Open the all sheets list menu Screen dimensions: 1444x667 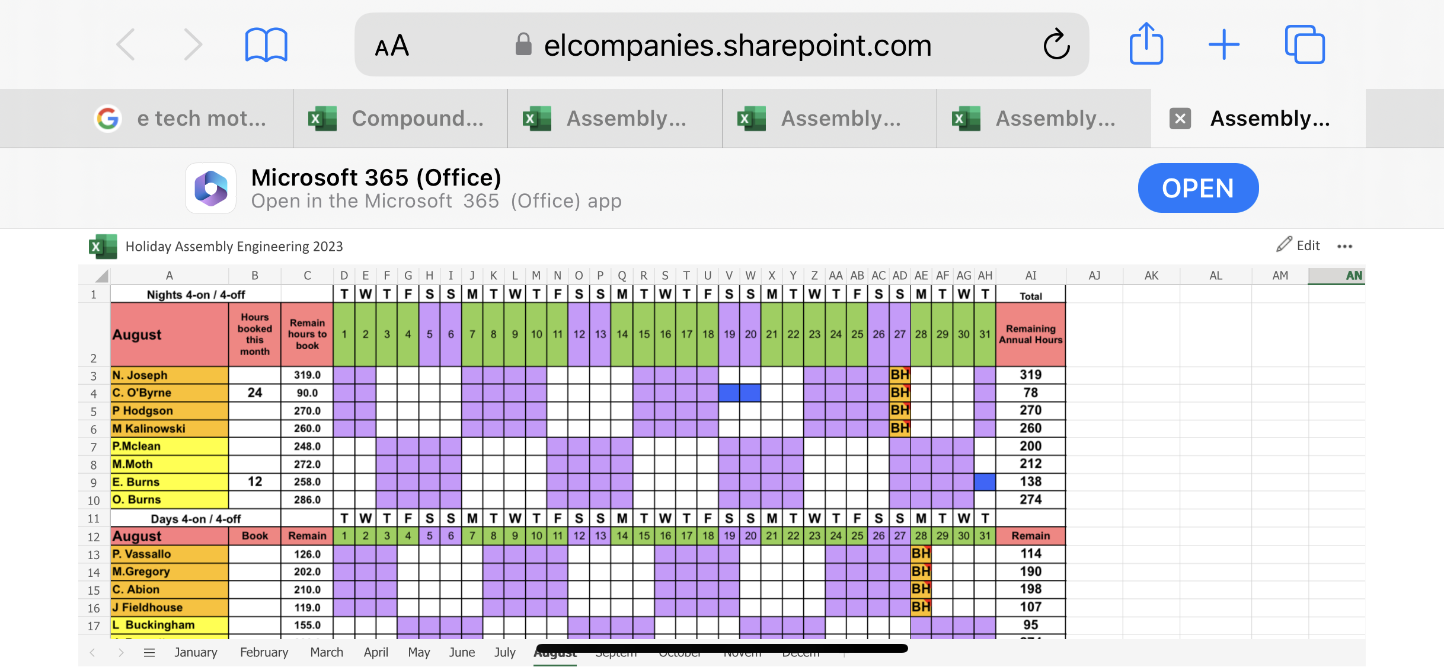pyautogui.click(x=149, y=653)
